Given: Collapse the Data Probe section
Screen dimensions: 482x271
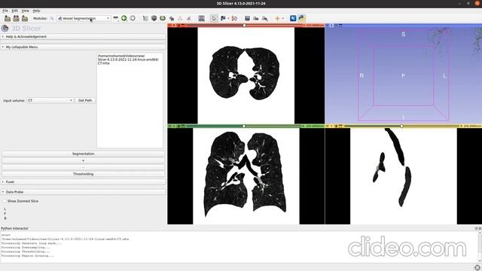Looking at the screenshot, I should pyautogui.click(x=83, y=192).
